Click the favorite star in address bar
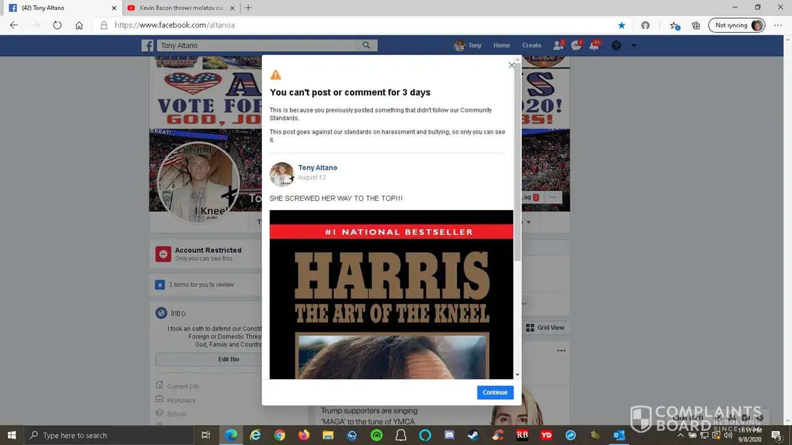 click(x=621, y=25)
